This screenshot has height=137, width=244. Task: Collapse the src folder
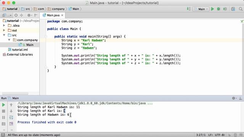coord(4,35)
